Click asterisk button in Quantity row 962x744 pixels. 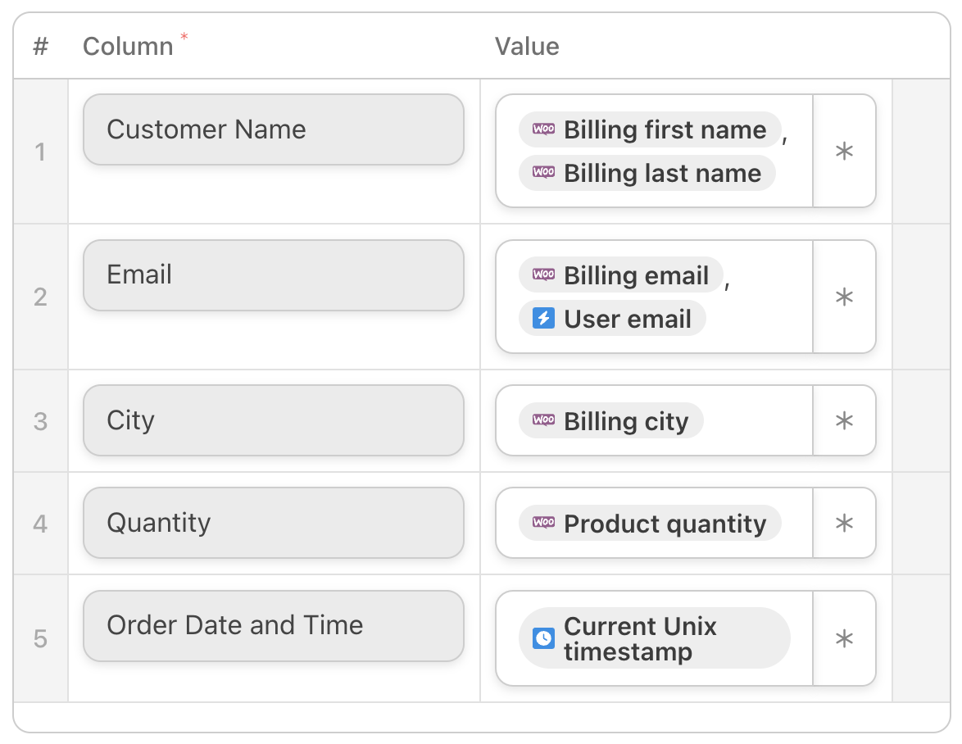pos(844,524)
